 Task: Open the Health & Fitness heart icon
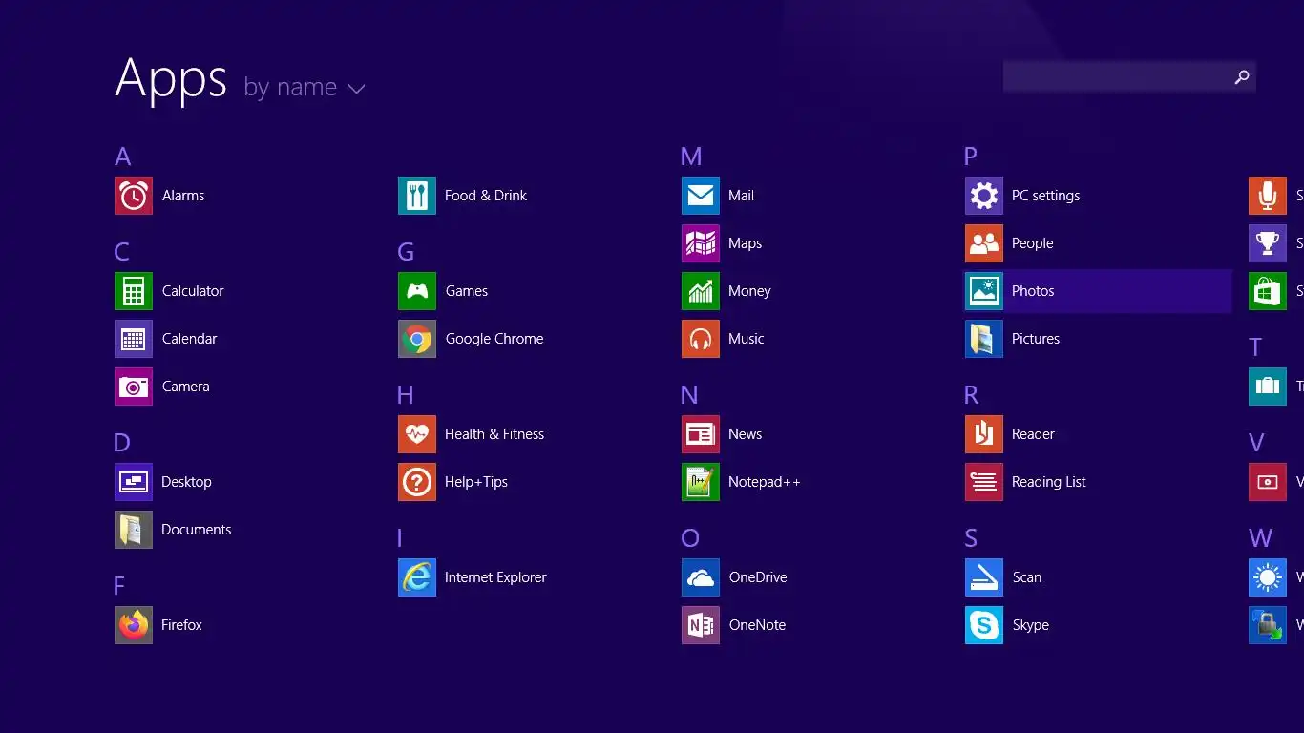click(x=417, y=434)
